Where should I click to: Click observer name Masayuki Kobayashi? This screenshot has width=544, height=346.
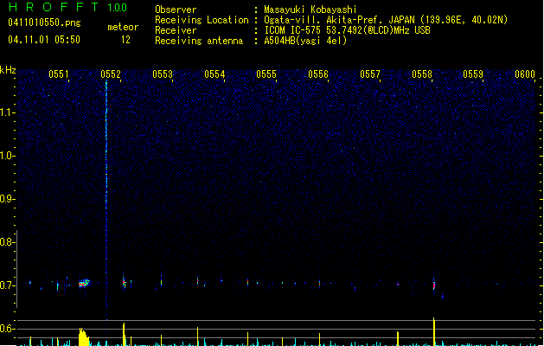[x=310, y=10]
